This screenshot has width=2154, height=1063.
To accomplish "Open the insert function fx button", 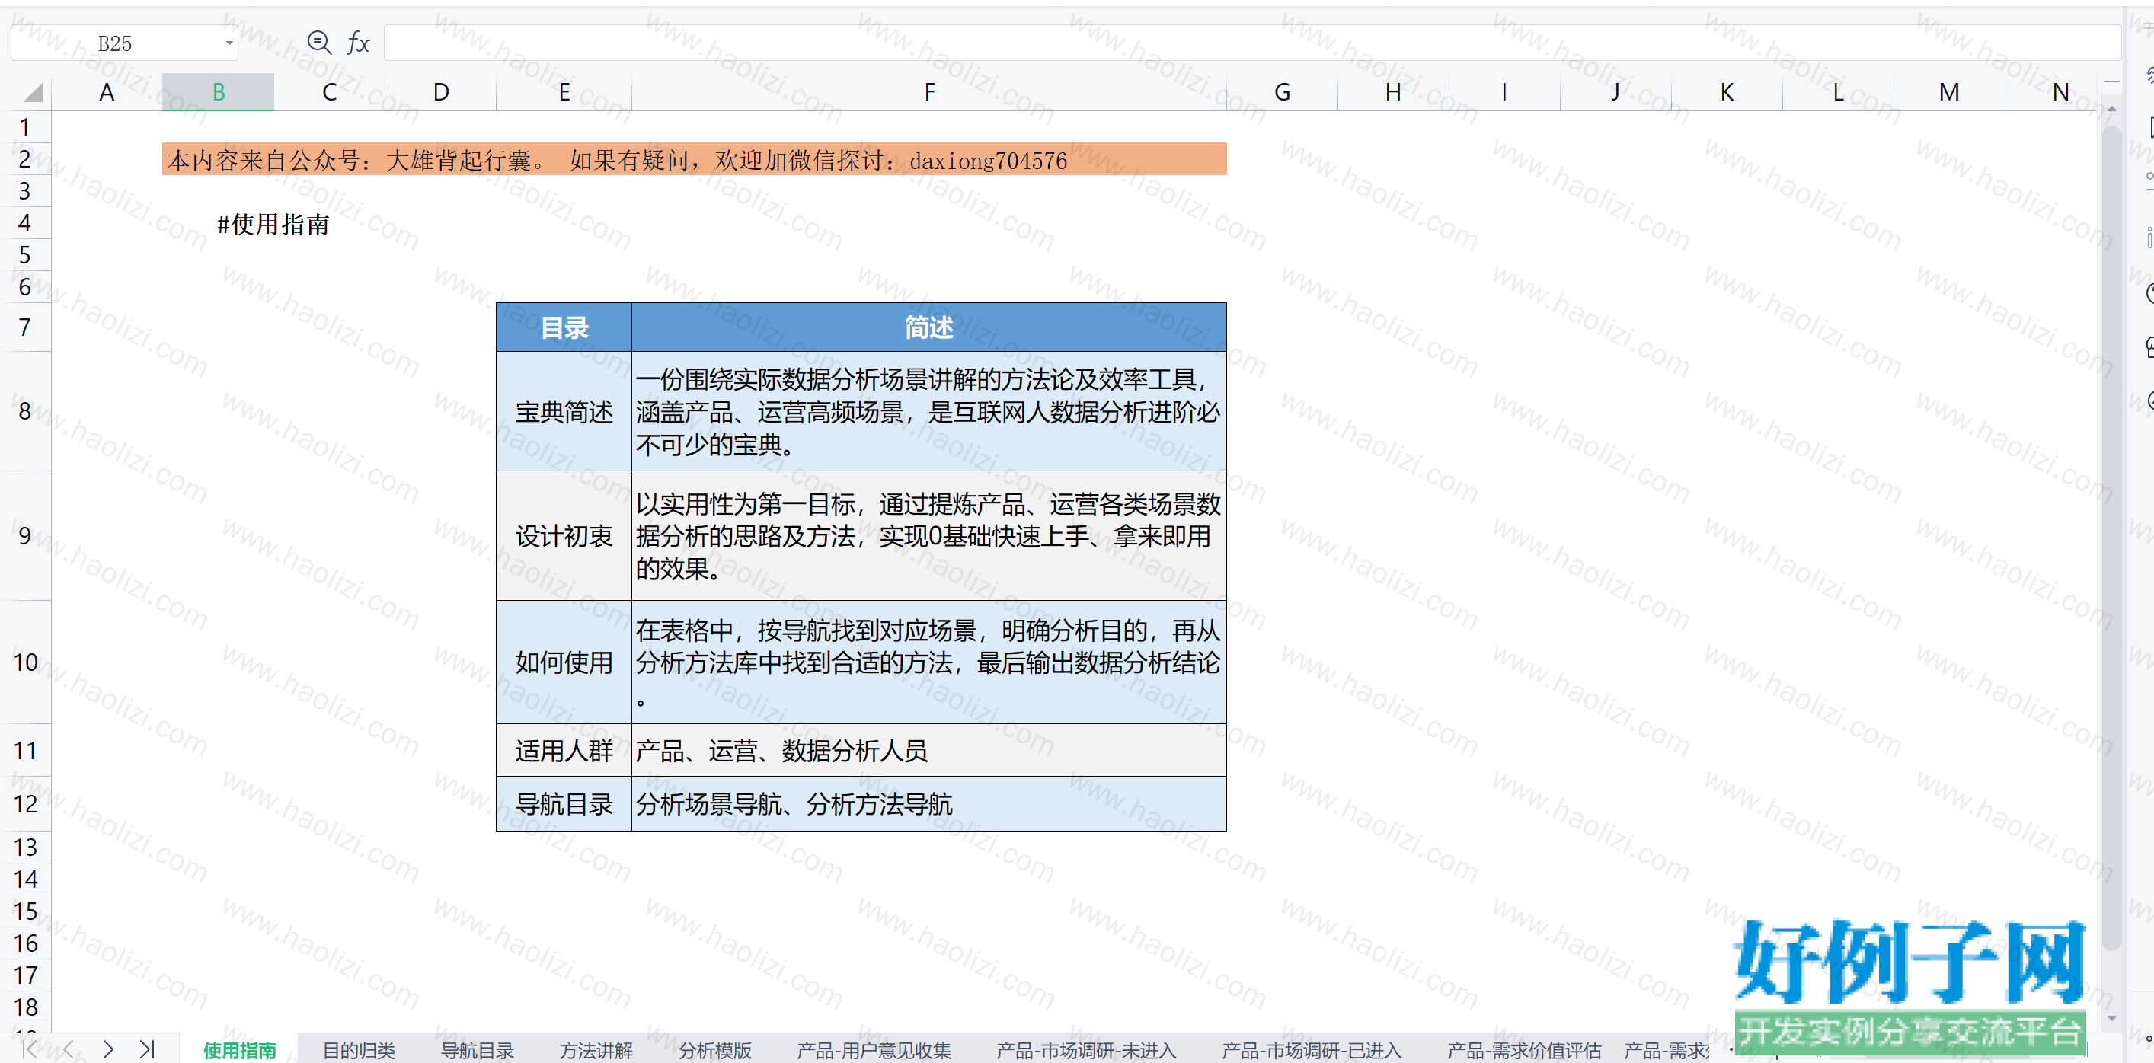I will pos(358,42).
